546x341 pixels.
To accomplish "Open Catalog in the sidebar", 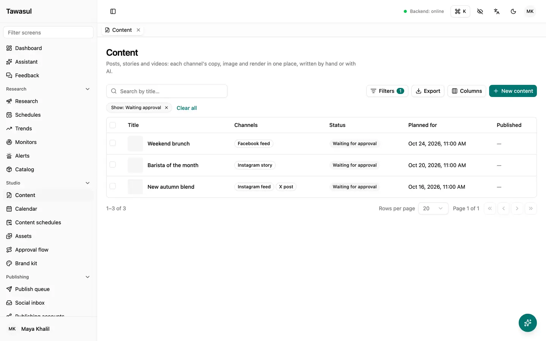I will pyautogui.click(x=48, y=169).
